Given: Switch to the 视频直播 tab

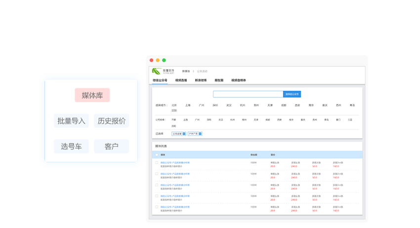Looking at the screenshot, I should [x=181, y=80].
